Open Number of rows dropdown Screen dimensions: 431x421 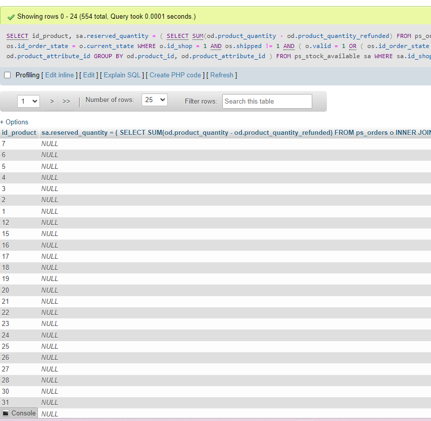pyautogui.click(x=155, y=100)
